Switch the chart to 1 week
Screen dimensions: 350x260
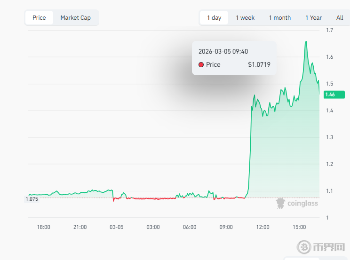[x=245, y=18]
